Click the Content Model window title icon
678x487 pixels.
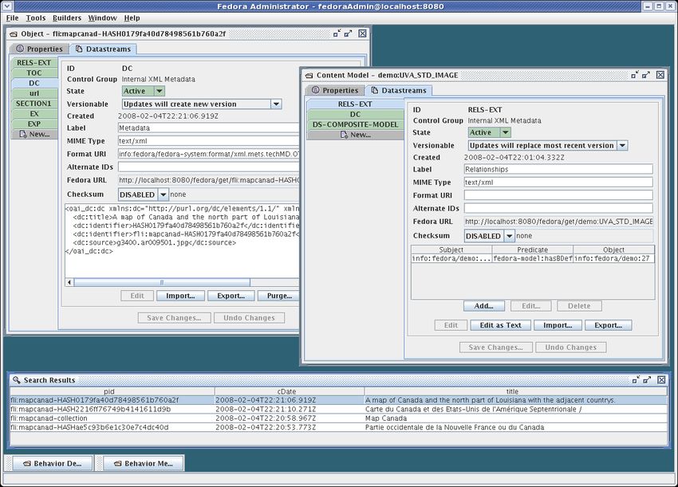click(309, 75)
